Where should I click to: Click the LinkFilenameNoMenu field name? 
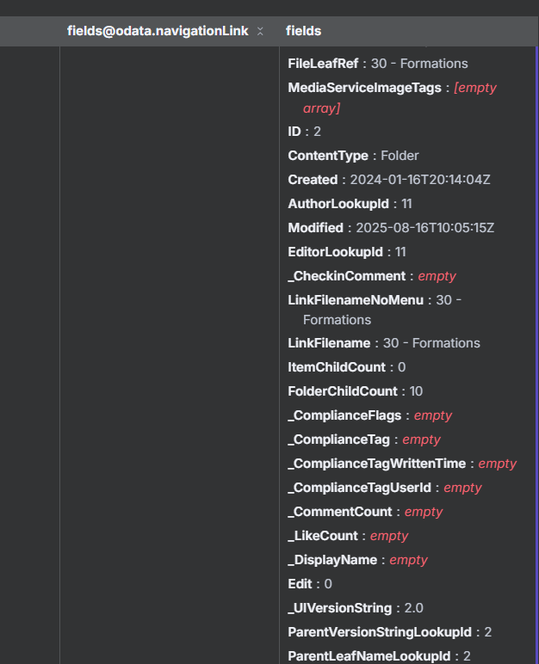356,300
